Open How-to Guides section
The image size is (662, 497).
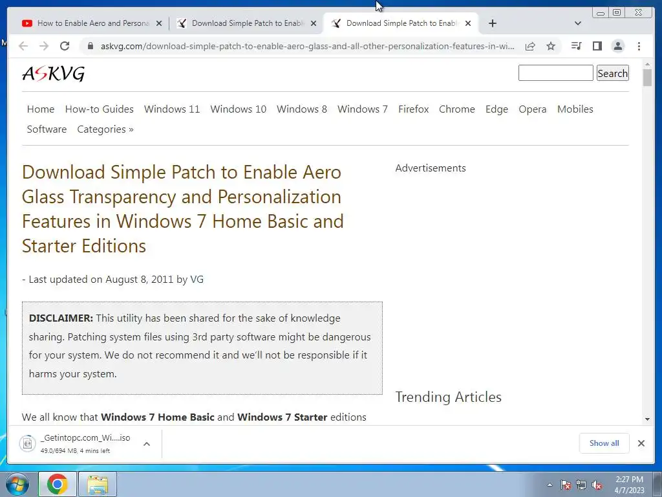(x=99, y=109)
